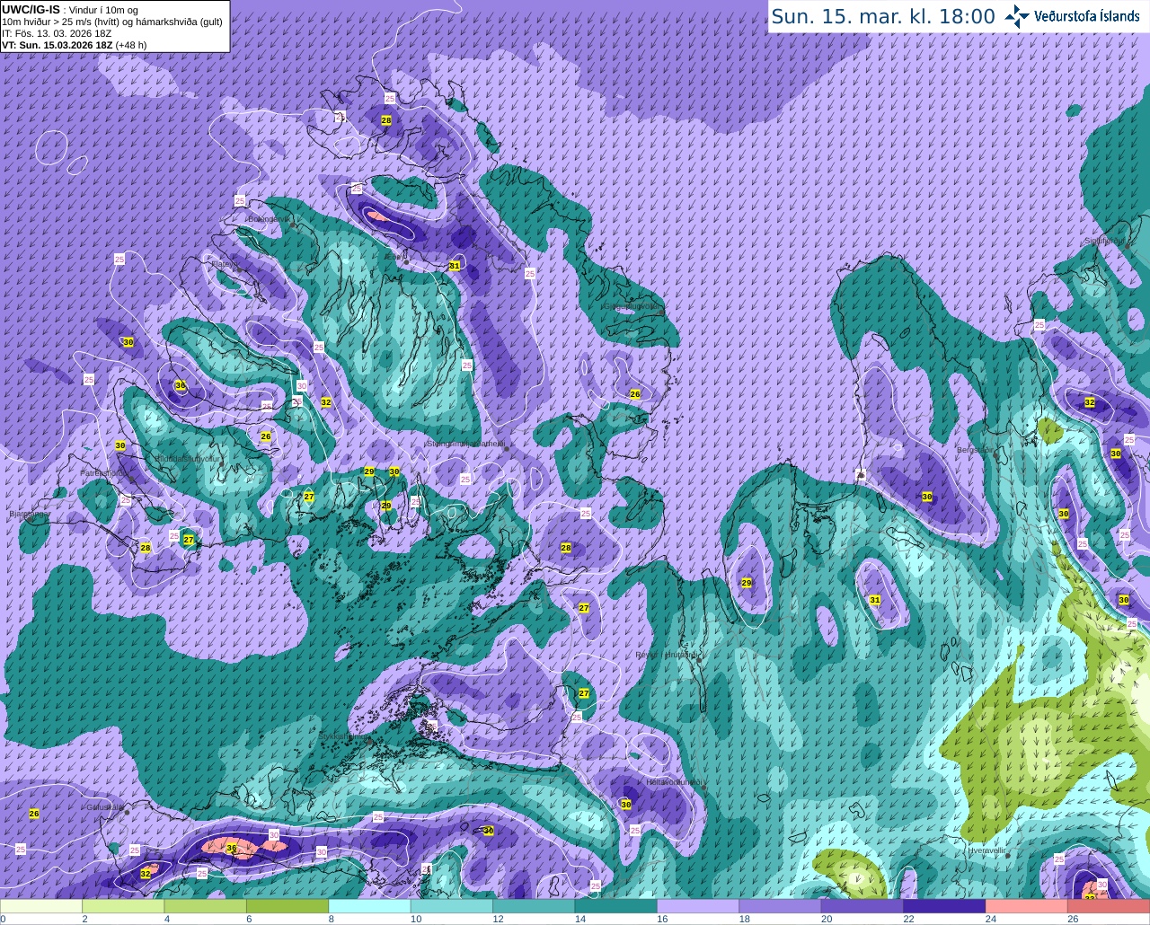Click the Patreksfjörður station label
This screenshot has width=1150, height=925.
click(104, 472)
